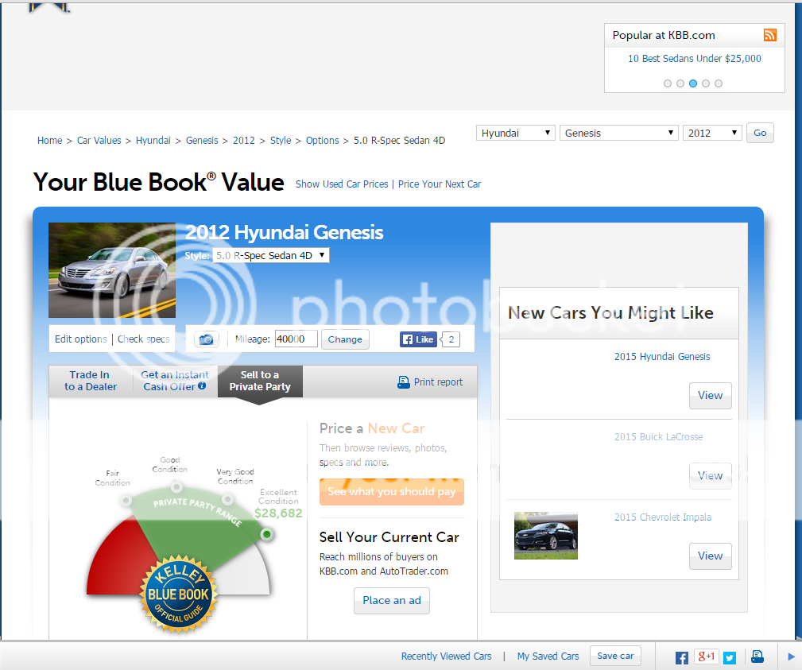Click the Save car button
Viewport: 802px width, 670px height.
(x=615, y=656)
